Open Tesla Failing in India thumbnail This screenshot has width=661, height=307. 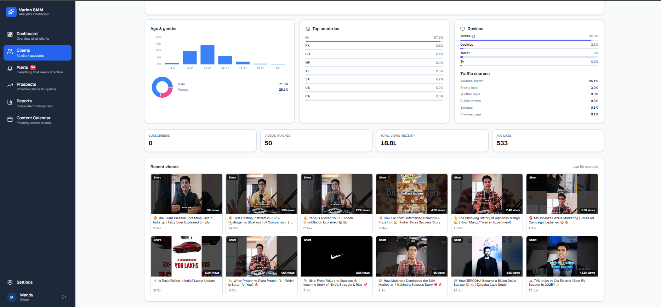(187, 256)
